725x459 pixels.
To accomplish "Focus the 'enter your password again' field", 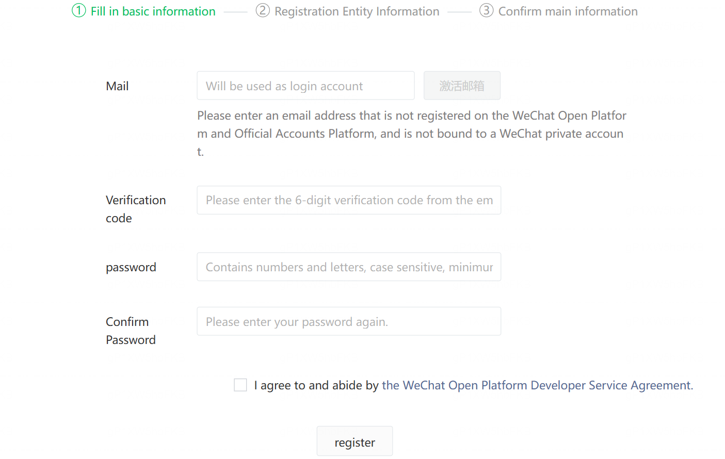I will point(349,322).
